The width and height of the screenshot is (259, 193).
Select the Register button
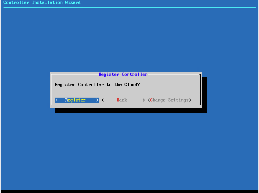[77, 100]
